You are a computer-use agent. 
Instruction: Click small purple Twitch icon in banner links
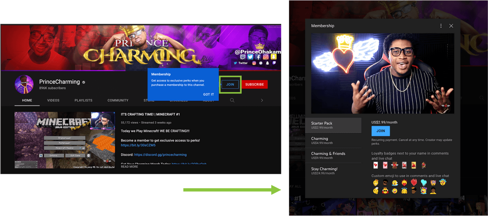274,63
